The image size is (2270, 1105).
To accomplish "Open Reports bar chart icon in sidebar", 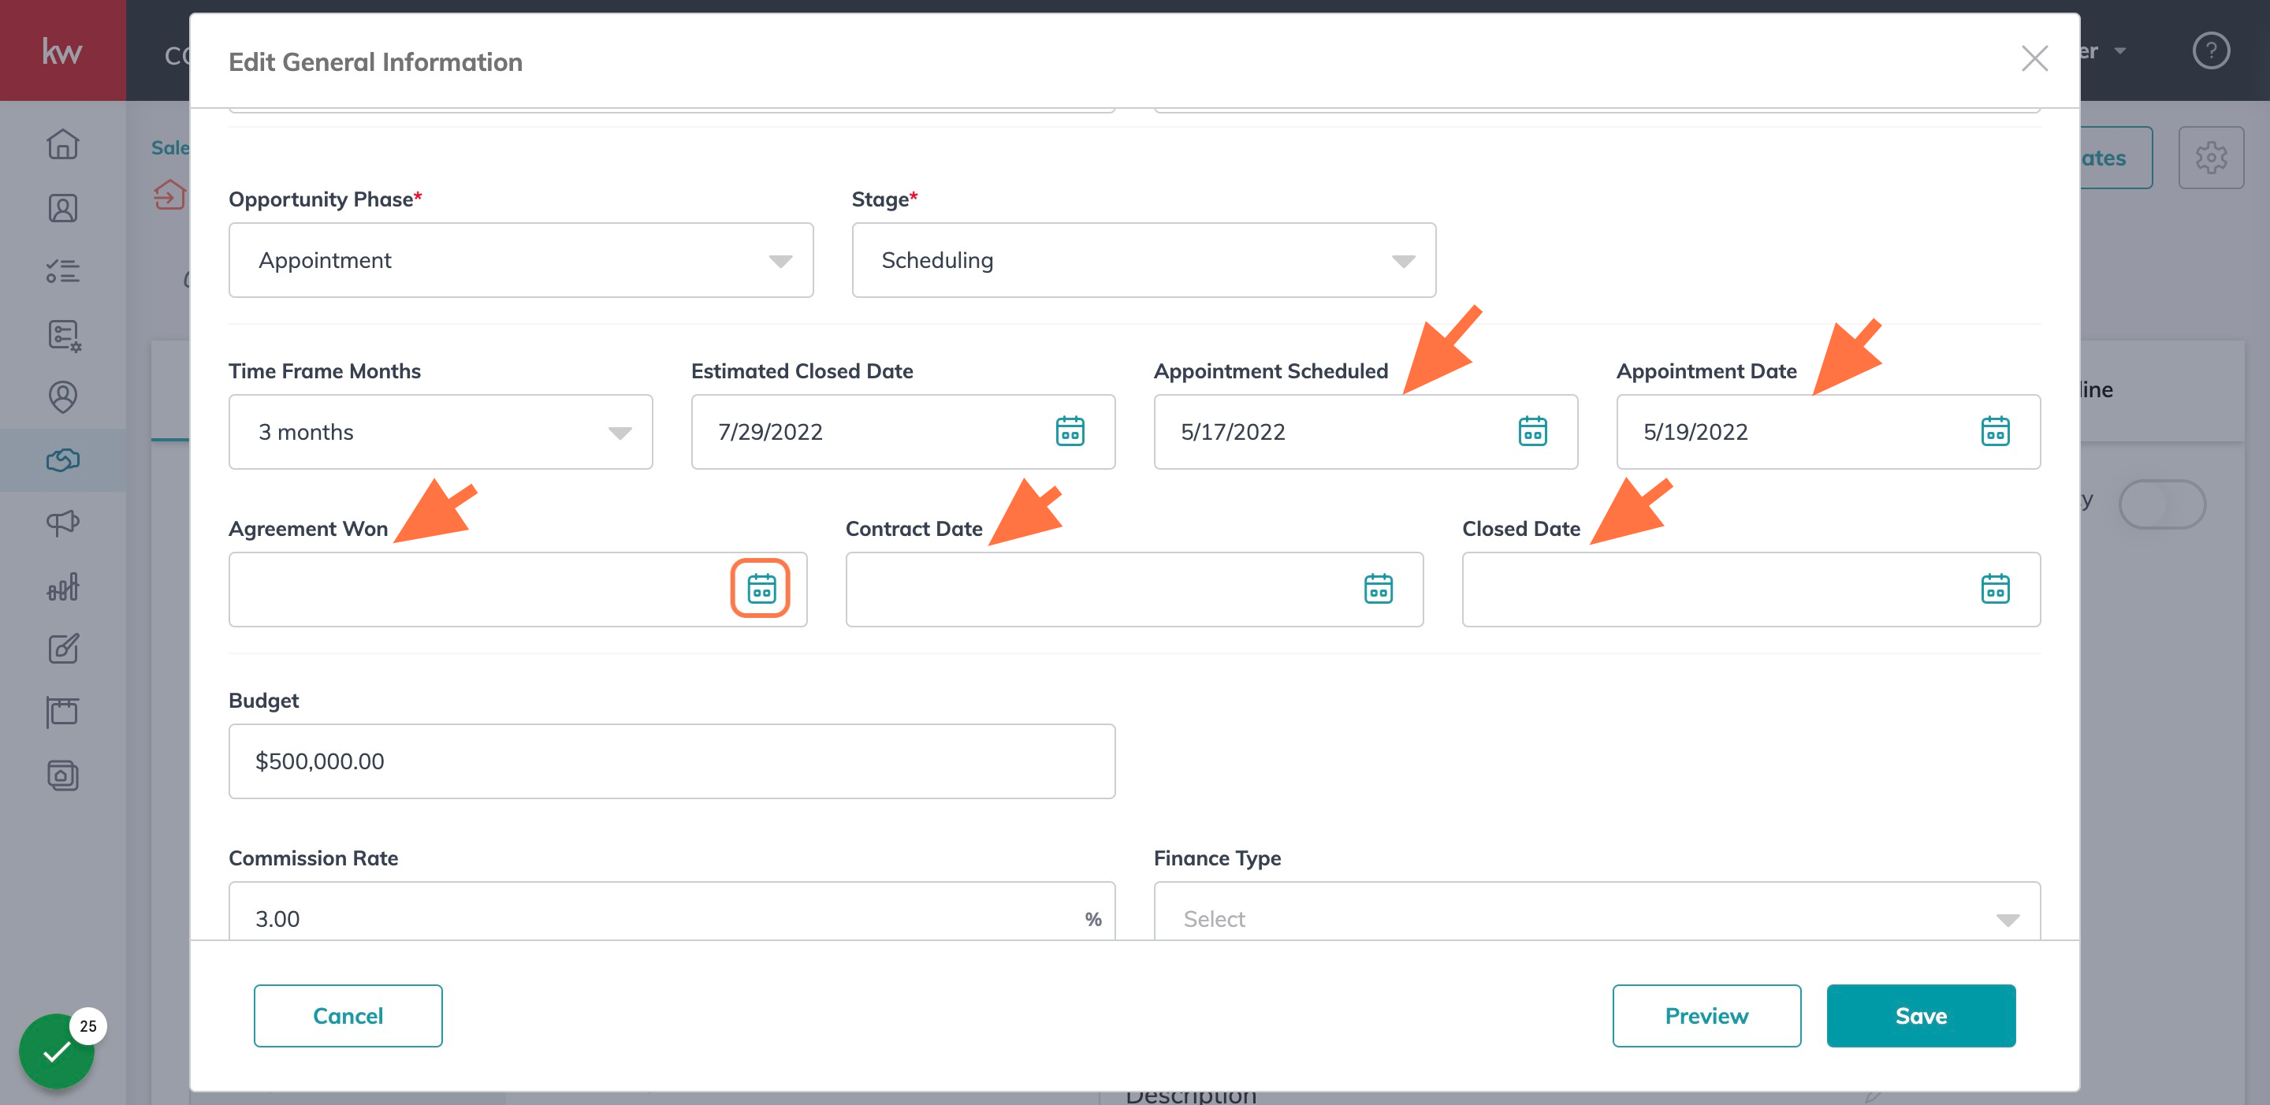I will [62, 586].
